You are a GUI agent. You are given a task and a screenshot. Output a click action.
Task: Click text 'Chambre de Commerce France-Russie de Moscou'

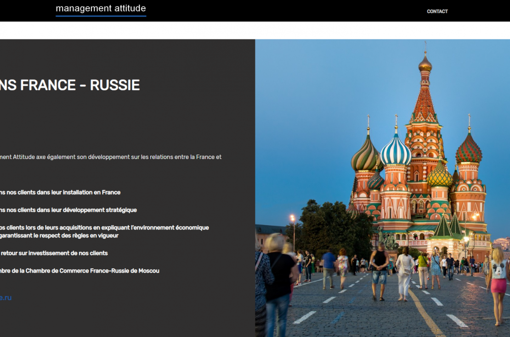[x=92, y=271]
